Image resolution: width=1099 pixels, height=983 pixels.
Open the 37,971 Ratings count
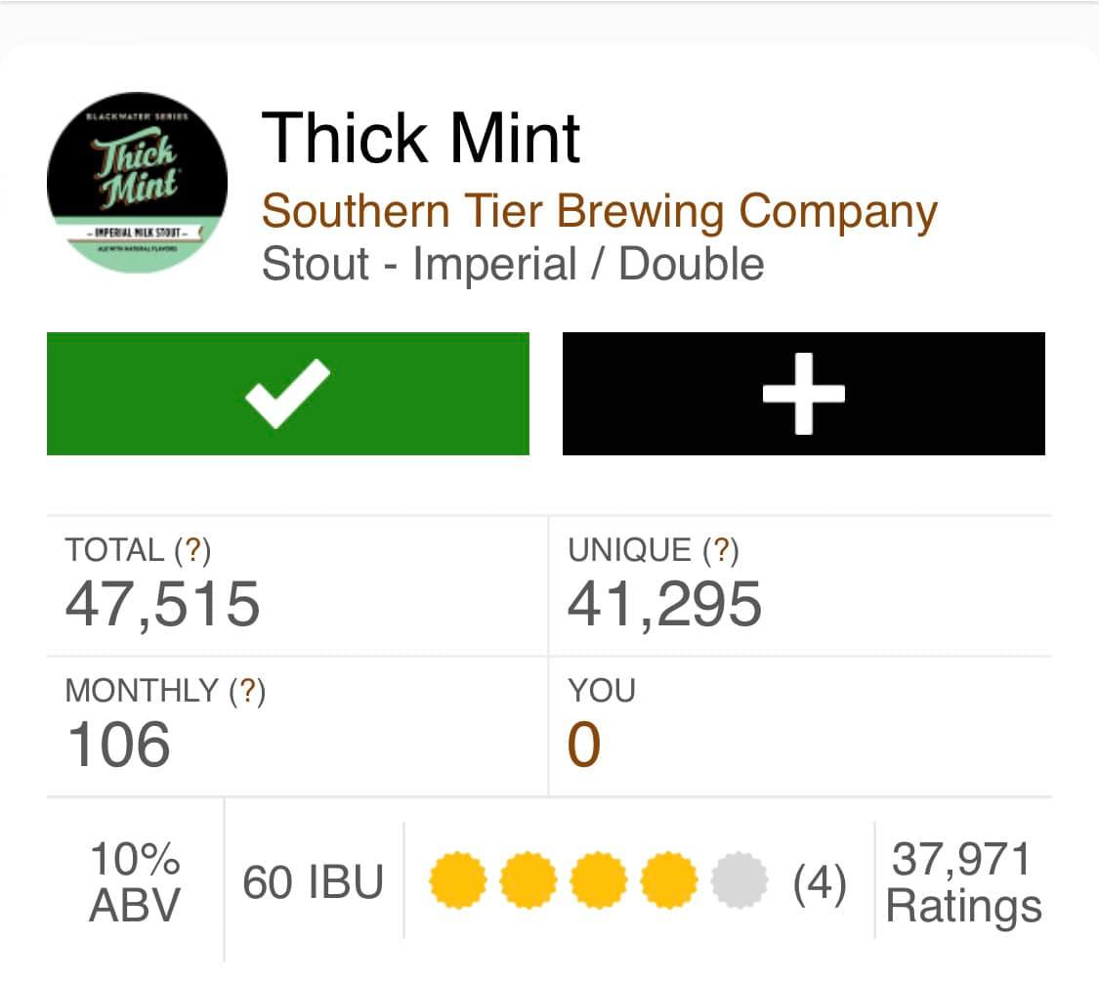click(x=963, y=883)
